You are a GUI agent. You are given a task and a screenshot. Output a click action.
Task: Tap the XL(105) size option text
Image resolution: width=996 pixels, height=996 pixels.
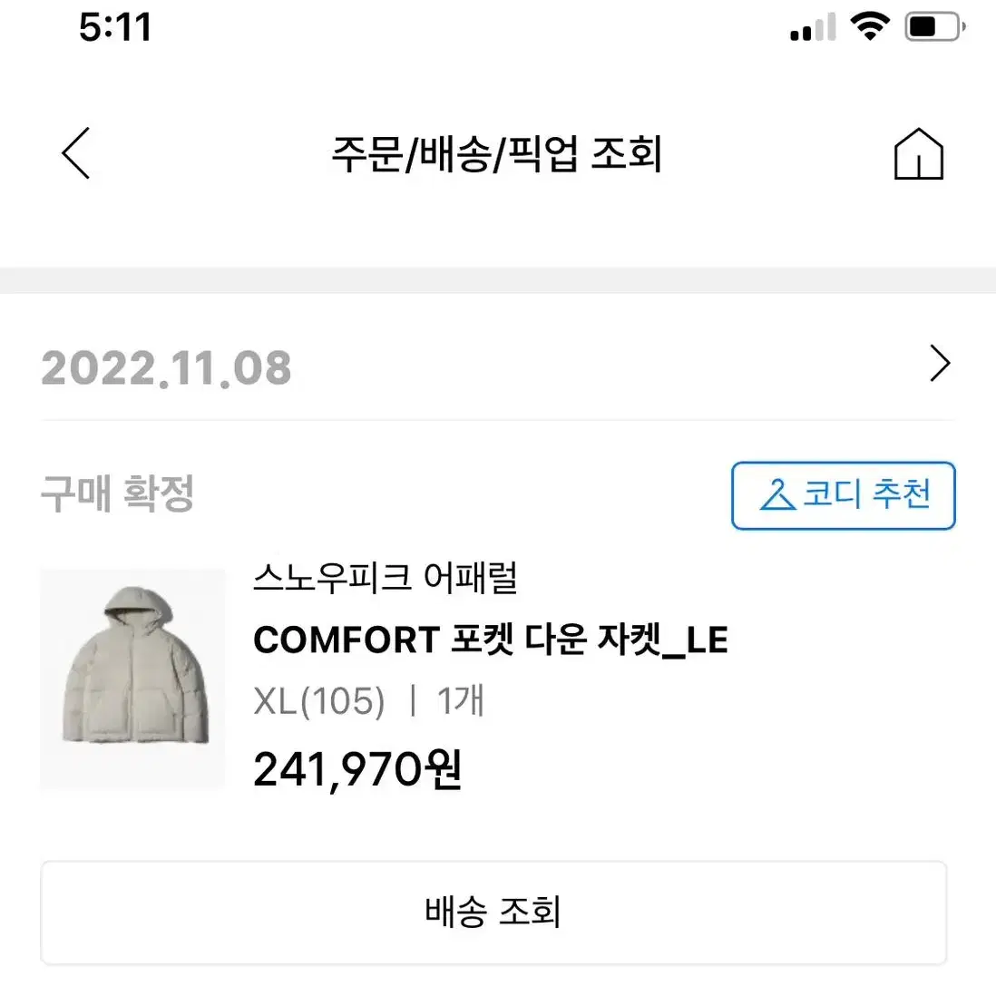[x=319, y=701]
